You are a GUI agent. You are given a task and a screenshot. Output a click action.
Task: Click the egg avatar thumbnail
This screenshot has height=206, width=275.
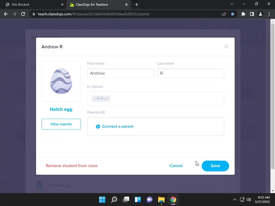point(61,82)
